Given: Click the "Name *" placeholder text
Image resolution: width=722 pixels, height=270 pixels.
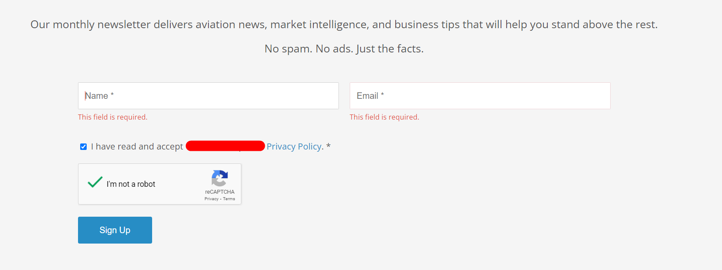Looking at the screenshot, I should (x=99, y=96).
